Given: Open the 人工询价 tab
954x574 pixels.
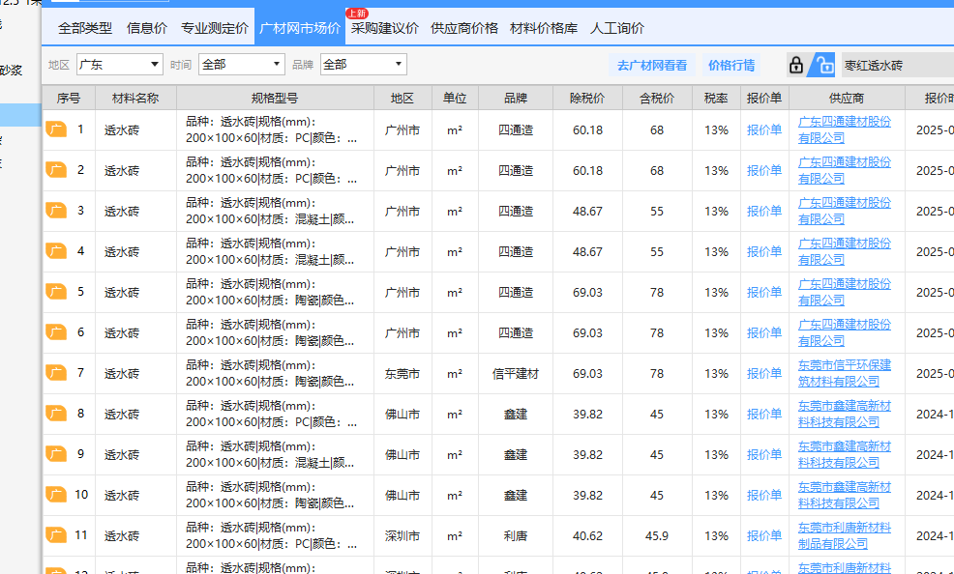Looking at the screenshot, I should (x=617, y=28).
